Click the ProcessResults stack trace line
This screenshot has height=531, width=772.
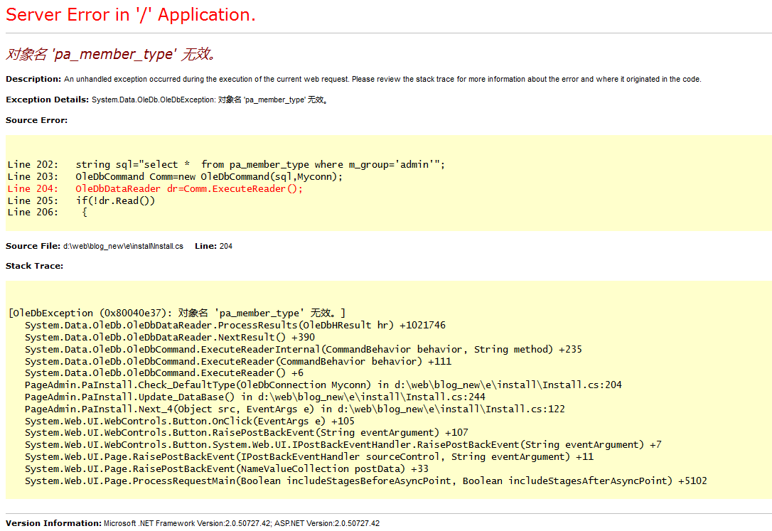point(235,325)
